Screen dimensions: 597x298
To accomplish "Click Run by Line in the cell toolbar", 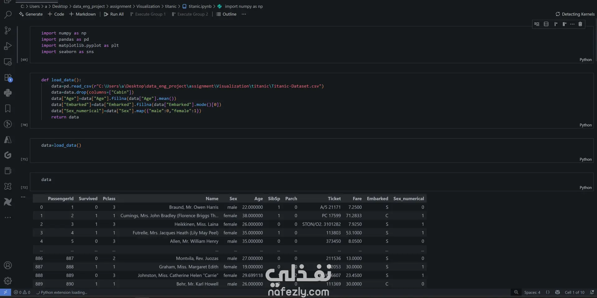I will click(537, 24).
